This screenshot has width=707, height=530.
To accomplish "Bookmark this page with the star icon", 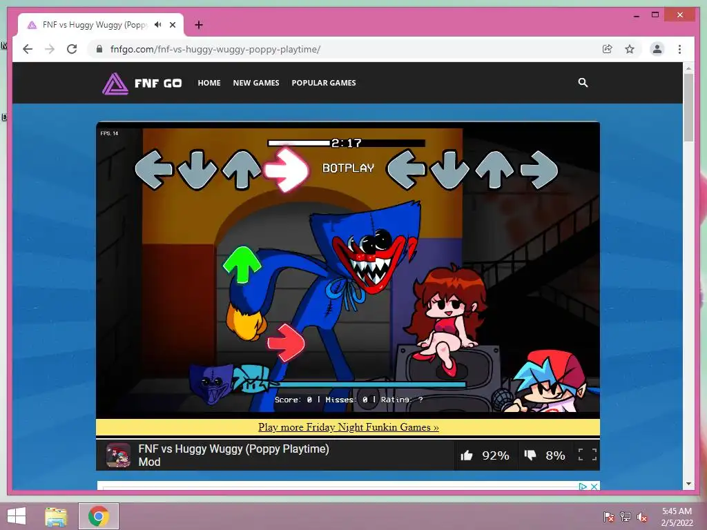I will [630, 49].
